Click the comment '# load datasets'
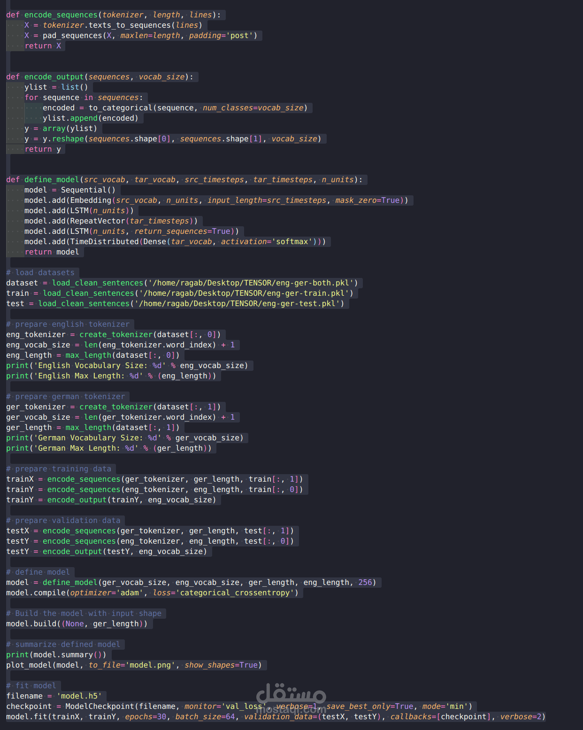This screenshot has width=583, height=730. tap(40, 273)
